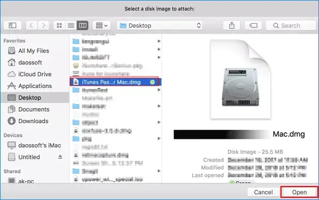Select the Untitled volume
The image size is (319, 200).
coord(29,157)
